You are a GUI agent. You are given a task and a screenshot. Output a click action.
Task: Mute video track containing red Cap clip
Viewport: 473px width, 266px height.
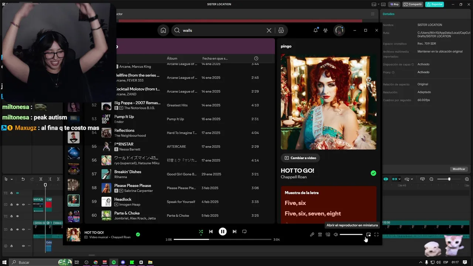[23, 204]
